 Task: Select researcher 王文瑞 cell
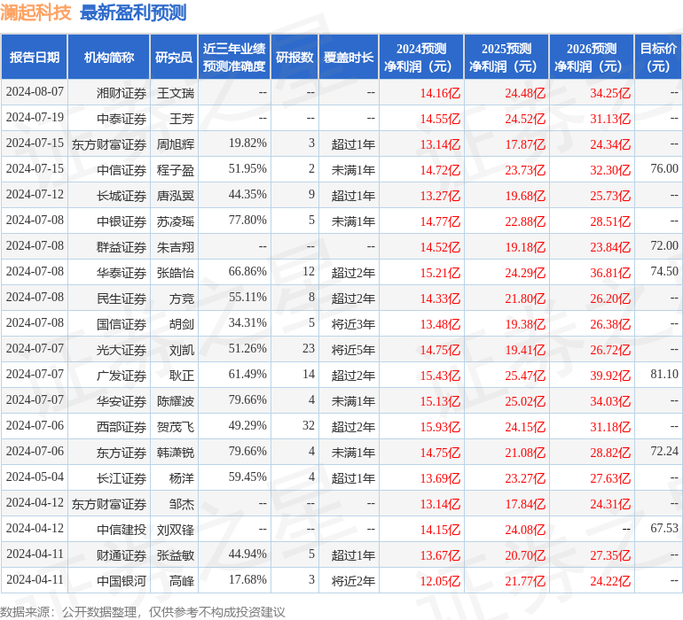point(176,93)
